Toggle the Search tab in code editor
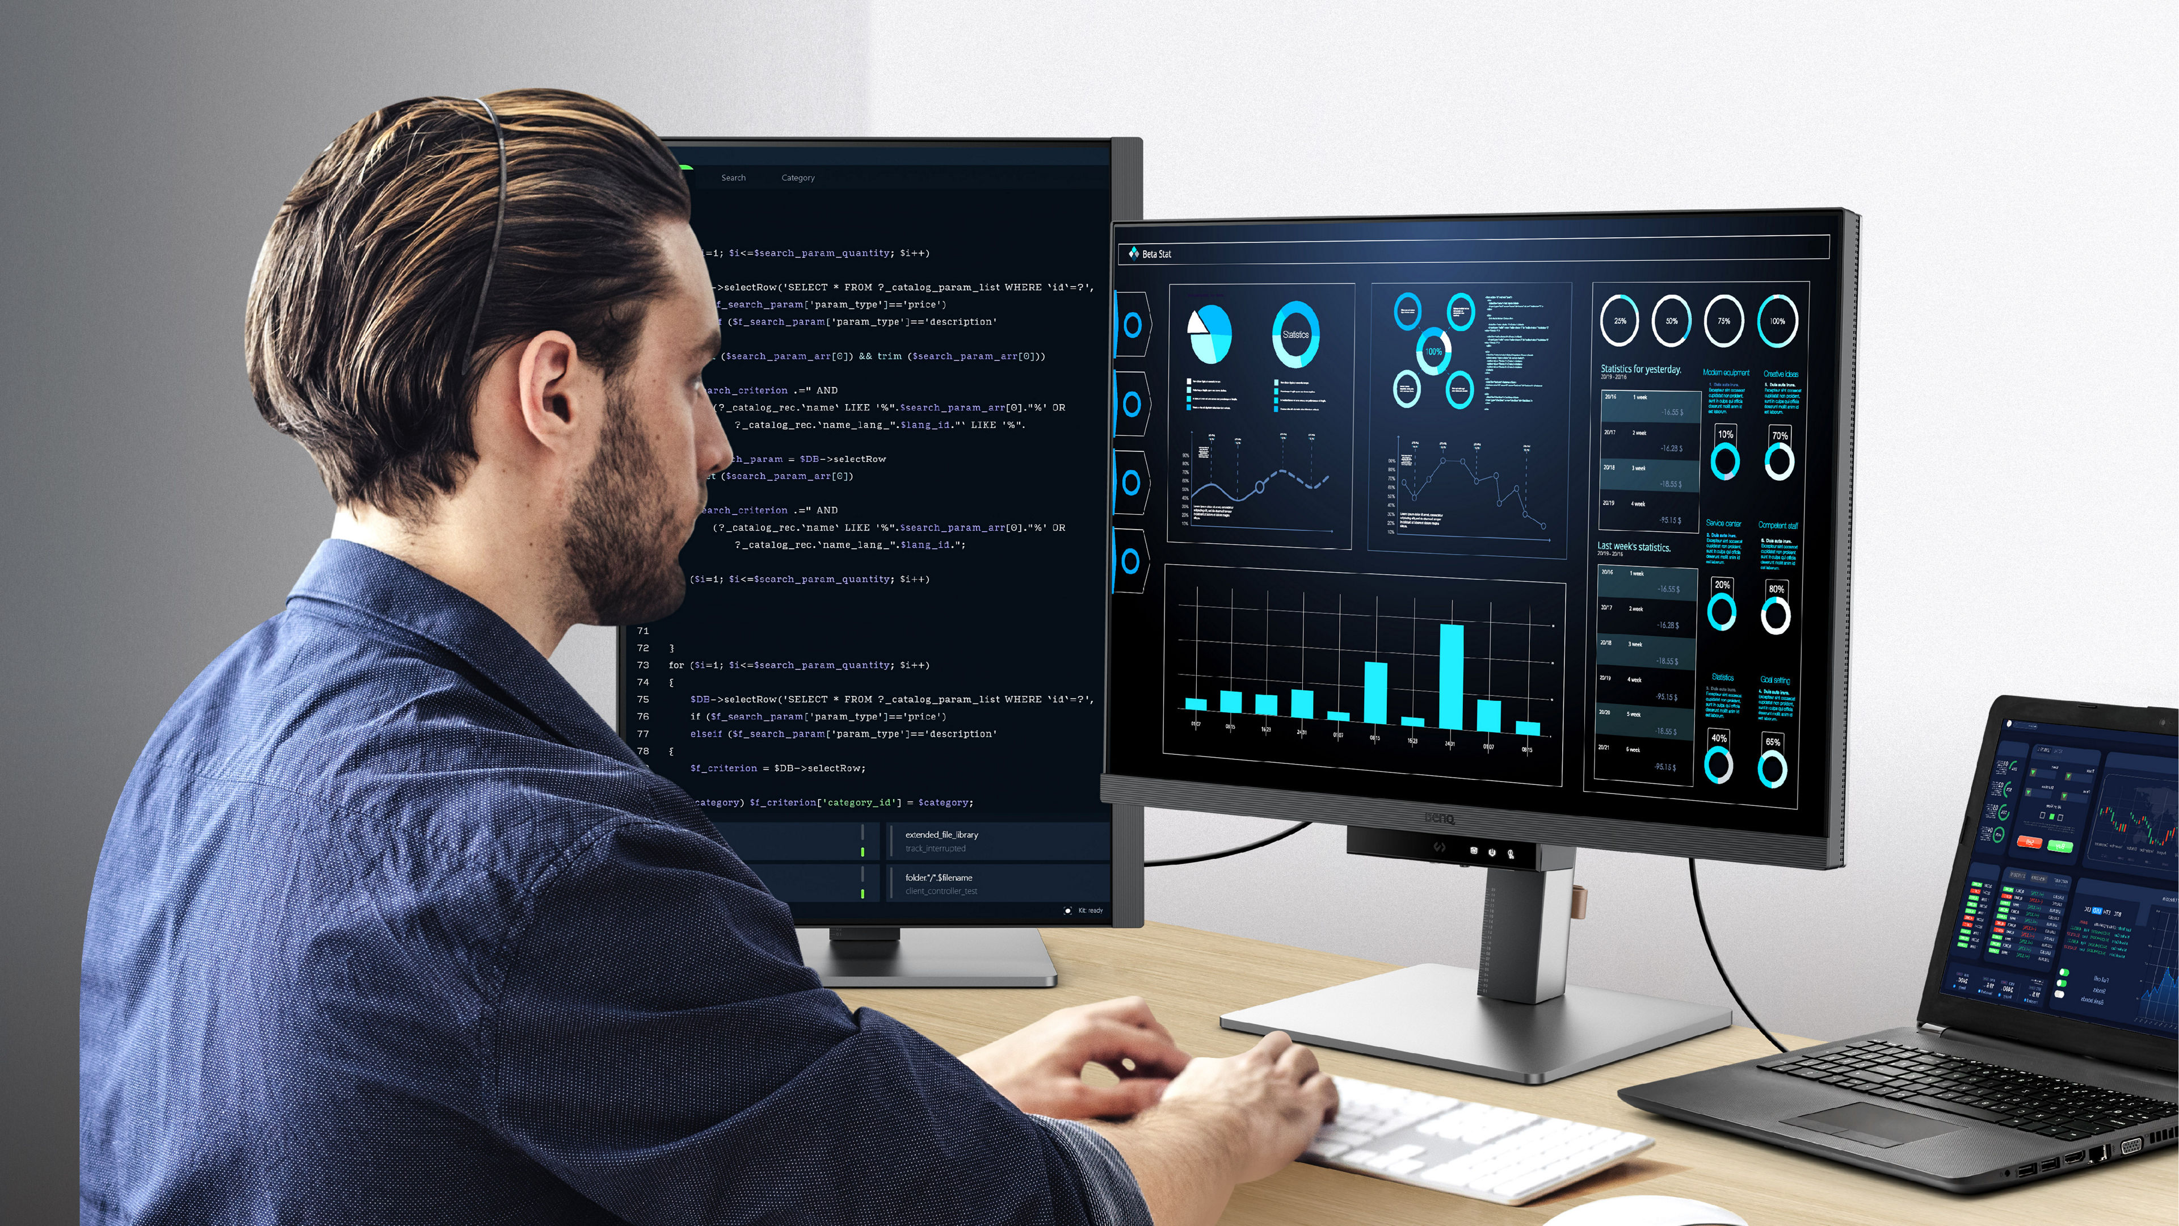The height and width of the screenshot is (1226, 2179). 733,177
